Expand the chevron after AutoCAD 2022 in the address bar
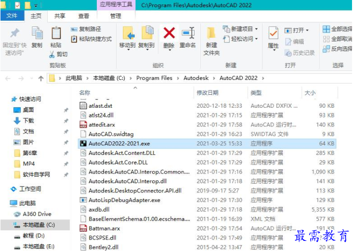 [263, 78]
